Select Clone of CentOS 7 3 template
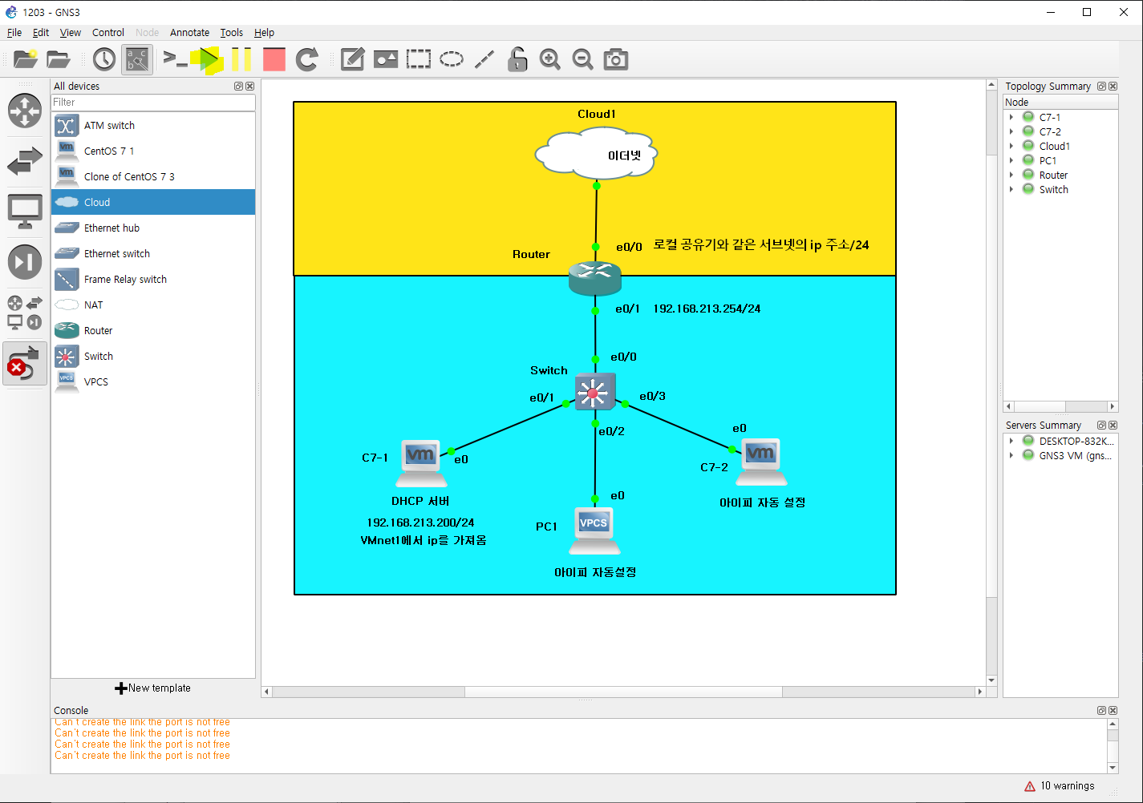This screenshot has height=803, width=1143. click(153, 177)
